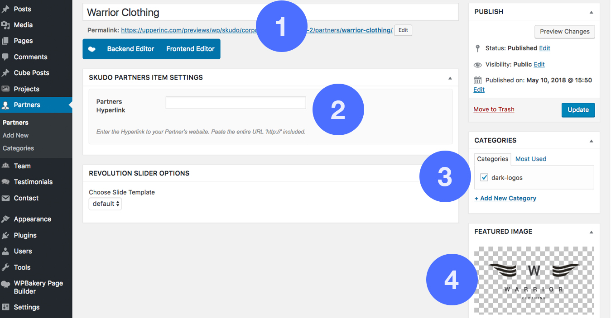611x318 pixels.
Task: Open the Choose Slide Template dropdown
Action: [106, 204]
